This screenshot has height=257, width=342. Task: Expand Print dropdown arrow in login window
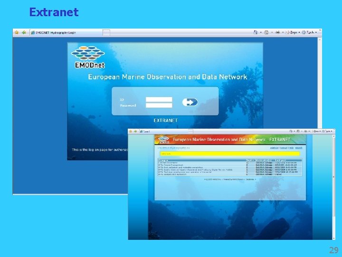[283, 32]
